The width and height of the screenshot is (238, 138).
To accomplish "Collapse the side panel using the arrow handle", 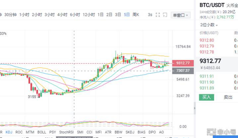I will (x=195, y=108).
